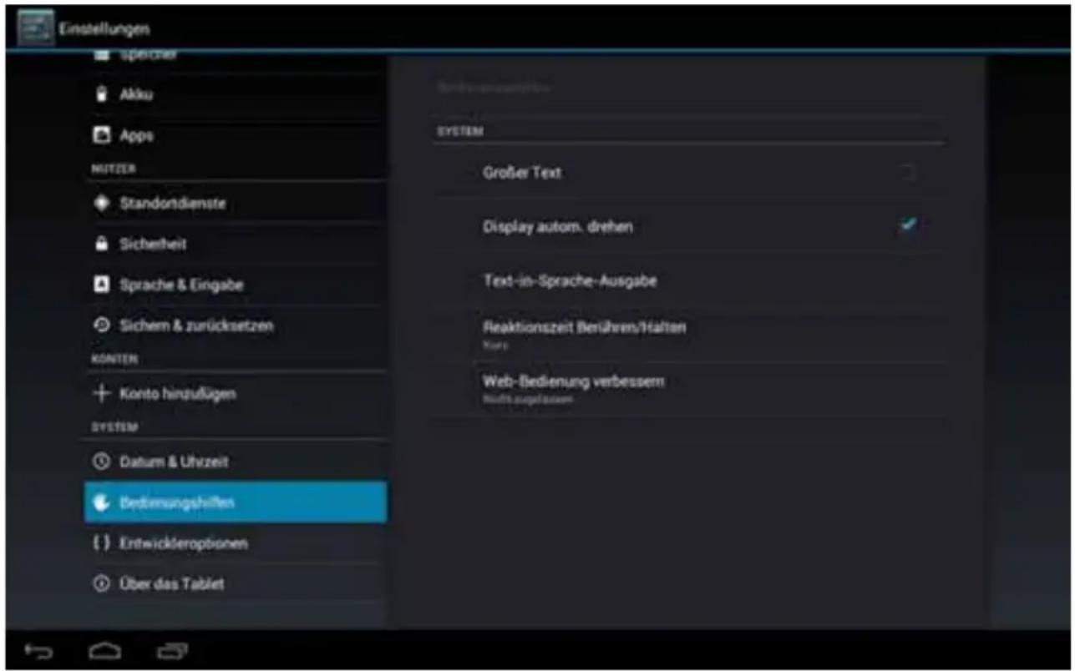The image size is (1075, 671).
Task: Tap the Datum & Uhrzeit clock icon
Action: pyautogui.click(x=102, y=462)
